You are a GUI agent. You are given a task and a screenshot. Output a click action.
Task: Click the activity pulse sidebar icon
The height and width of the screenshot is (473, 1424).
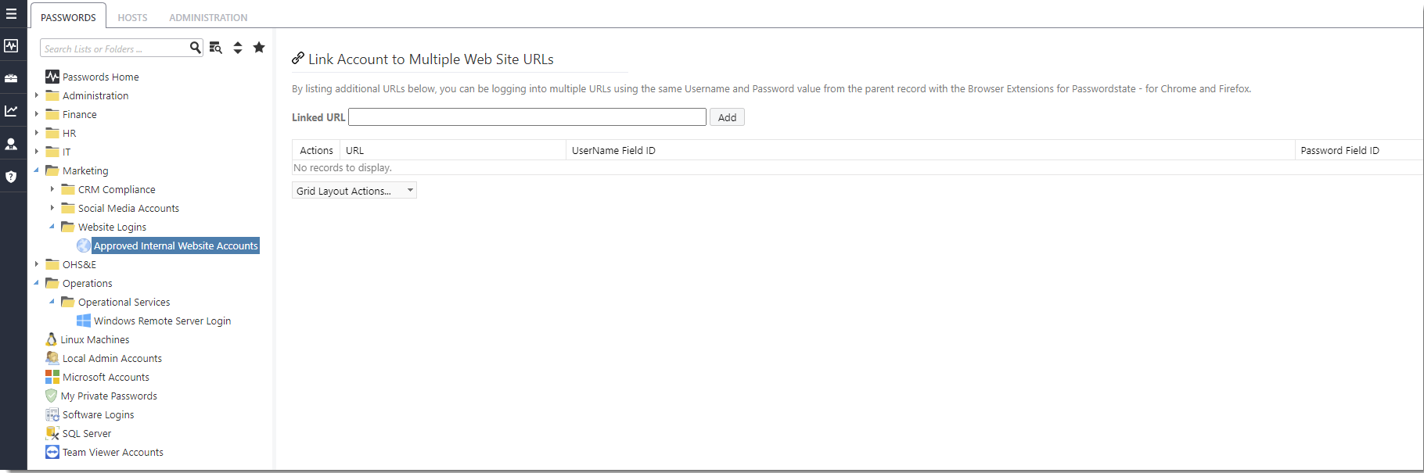11,46
